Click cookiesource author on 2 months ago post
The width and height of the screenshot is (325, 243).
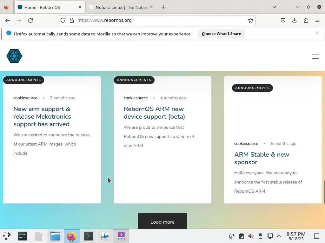coord(25,98)
